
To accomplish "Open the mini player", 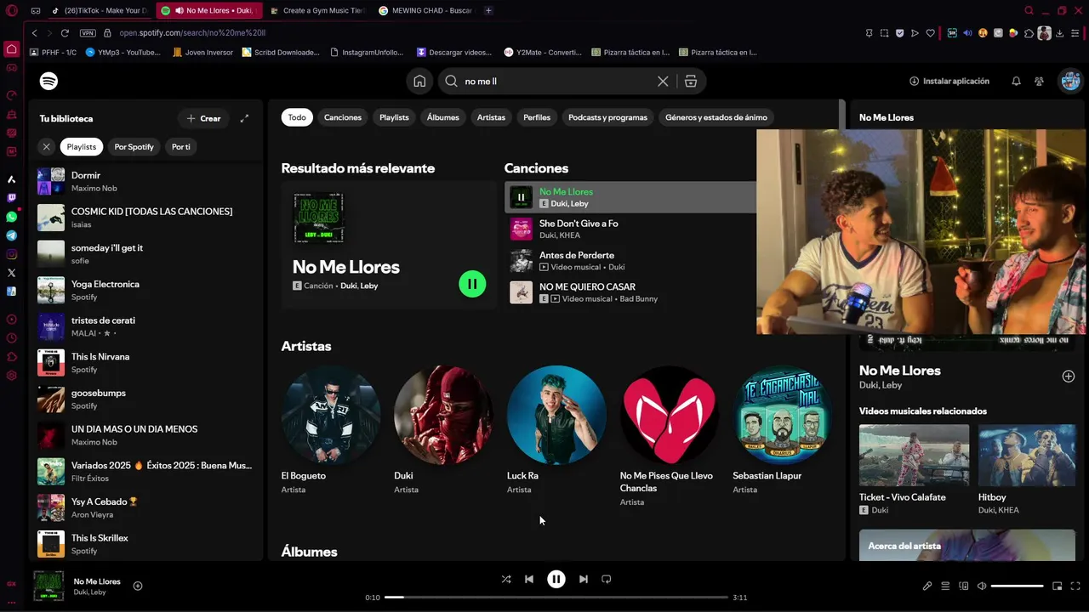I will pyautogui.click(x=1058, y=586).
